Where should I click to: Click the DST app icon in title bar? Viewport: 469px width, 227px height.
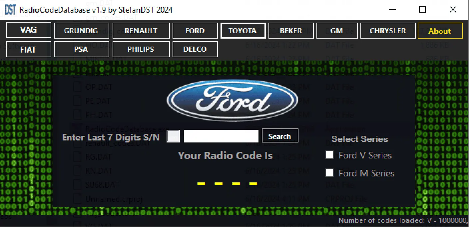pyautogui.click(x=10, y=10)
